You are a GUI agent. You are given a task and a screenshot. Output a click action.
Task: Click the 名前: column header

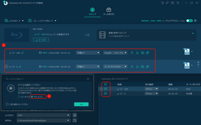120,84
